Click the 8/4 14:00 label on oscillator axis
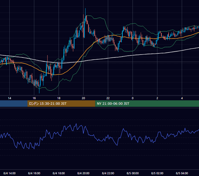 [x=10, y=173]
